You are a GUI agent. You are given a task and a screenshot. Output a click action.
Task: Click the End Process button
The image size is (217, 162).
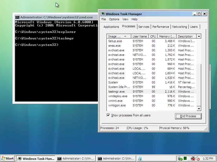[x=188, y=116]
